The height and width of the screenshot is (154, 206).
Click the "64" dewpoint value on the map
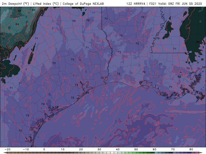pos(17,24)
